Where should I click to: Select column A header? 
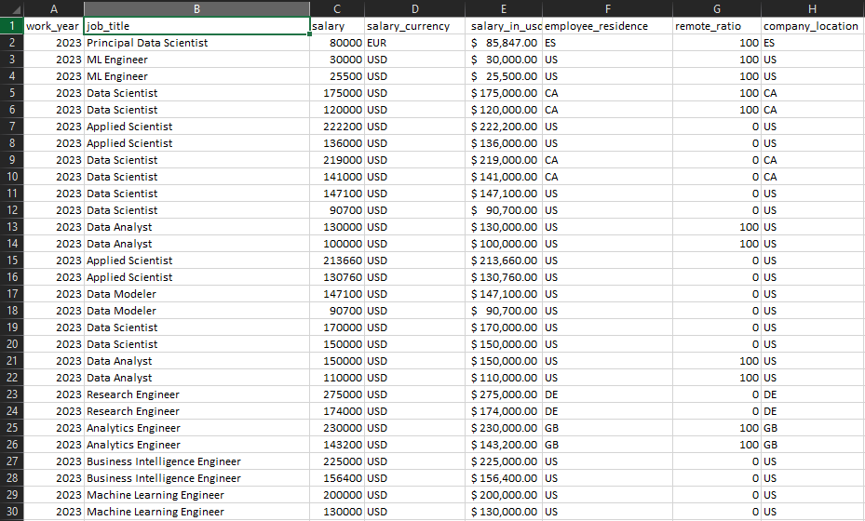[53, 8]
